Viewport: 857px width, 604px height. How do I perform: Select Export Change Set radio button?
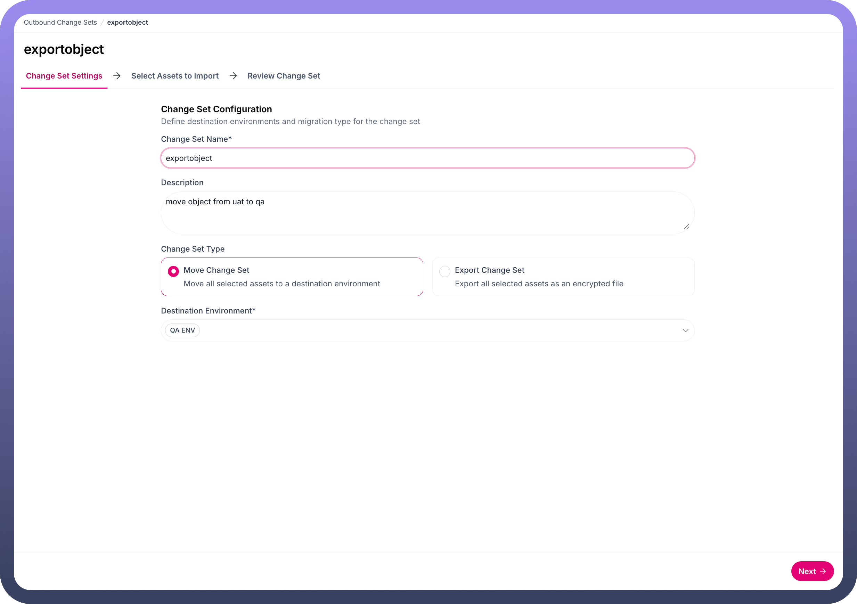click(444, 271)
